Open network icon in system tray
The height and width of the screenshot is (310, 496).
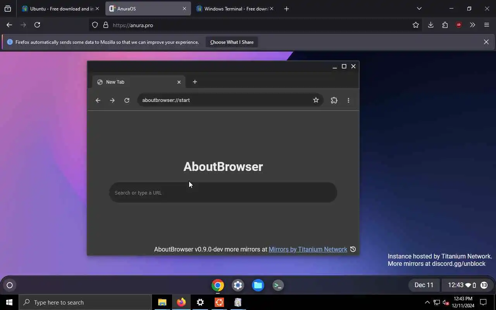pos(437,302)
